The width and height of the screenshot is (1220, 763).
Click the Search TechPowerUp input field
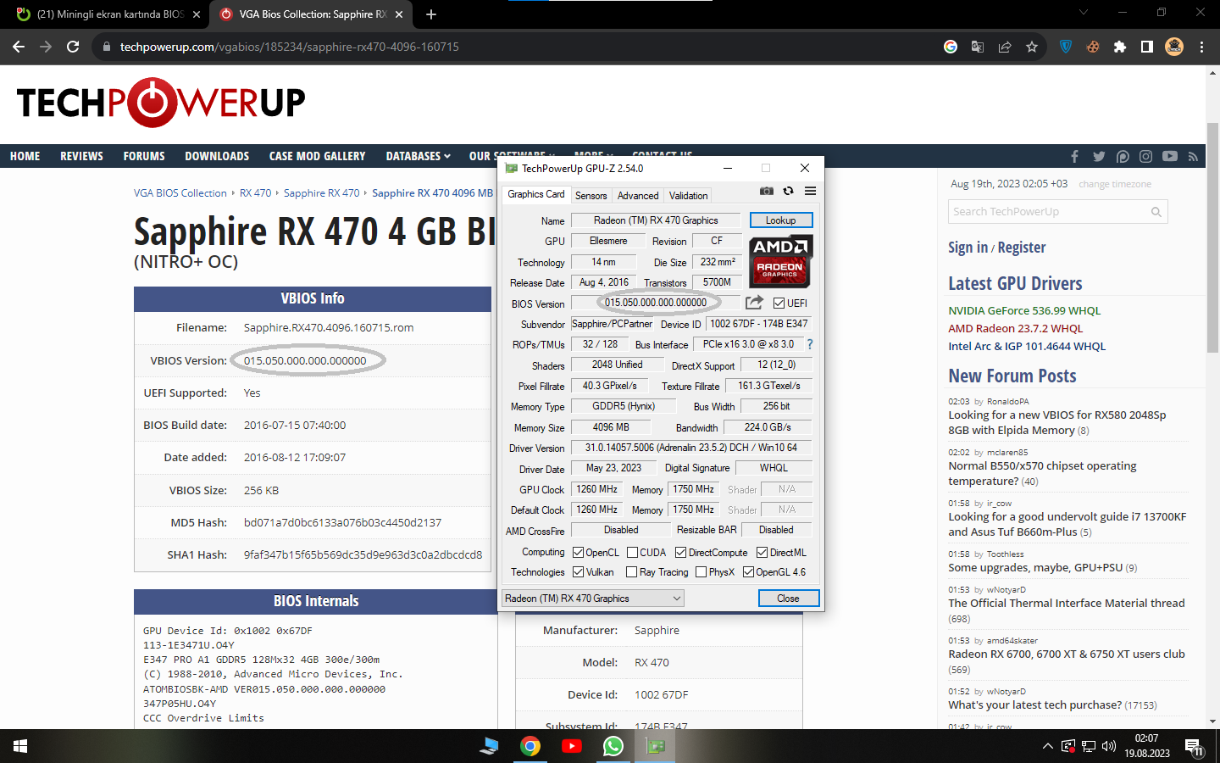coord(1049,212)
